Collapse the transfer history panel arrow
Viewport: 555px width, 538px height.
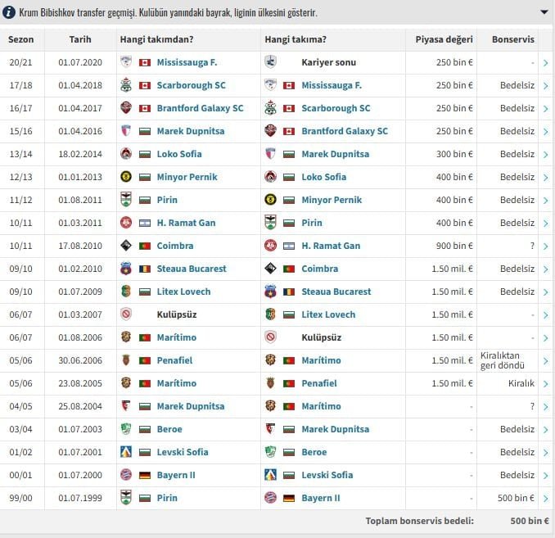(x=544, y=13)
